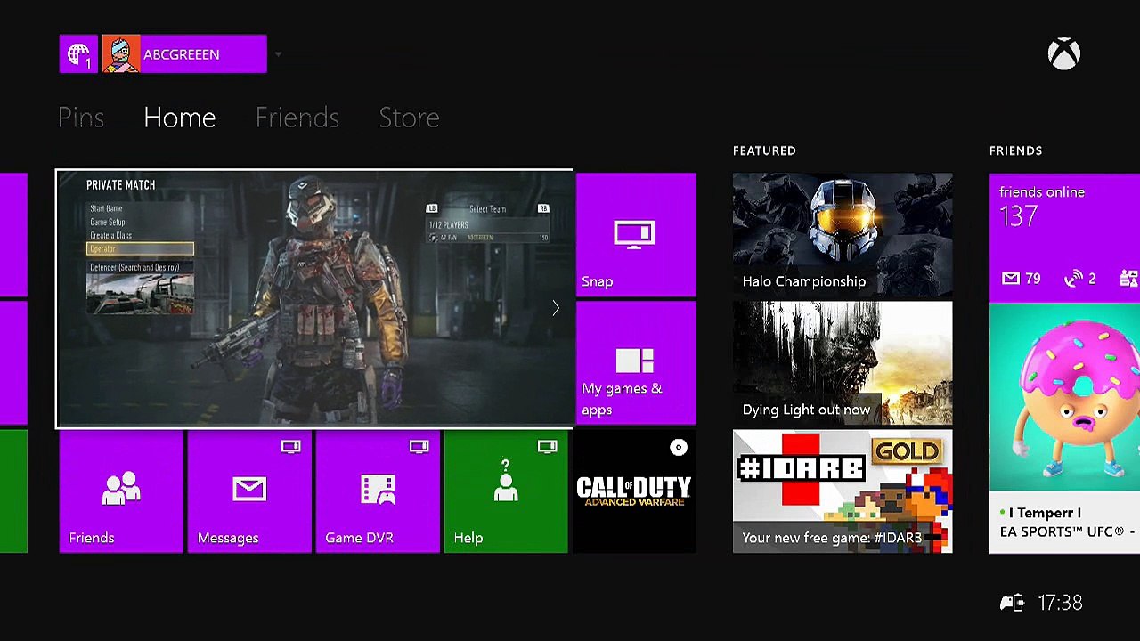The width and height of the screenshot is (1140, 641).
Task: Open the Messages tile
Action: coord(249,491)
